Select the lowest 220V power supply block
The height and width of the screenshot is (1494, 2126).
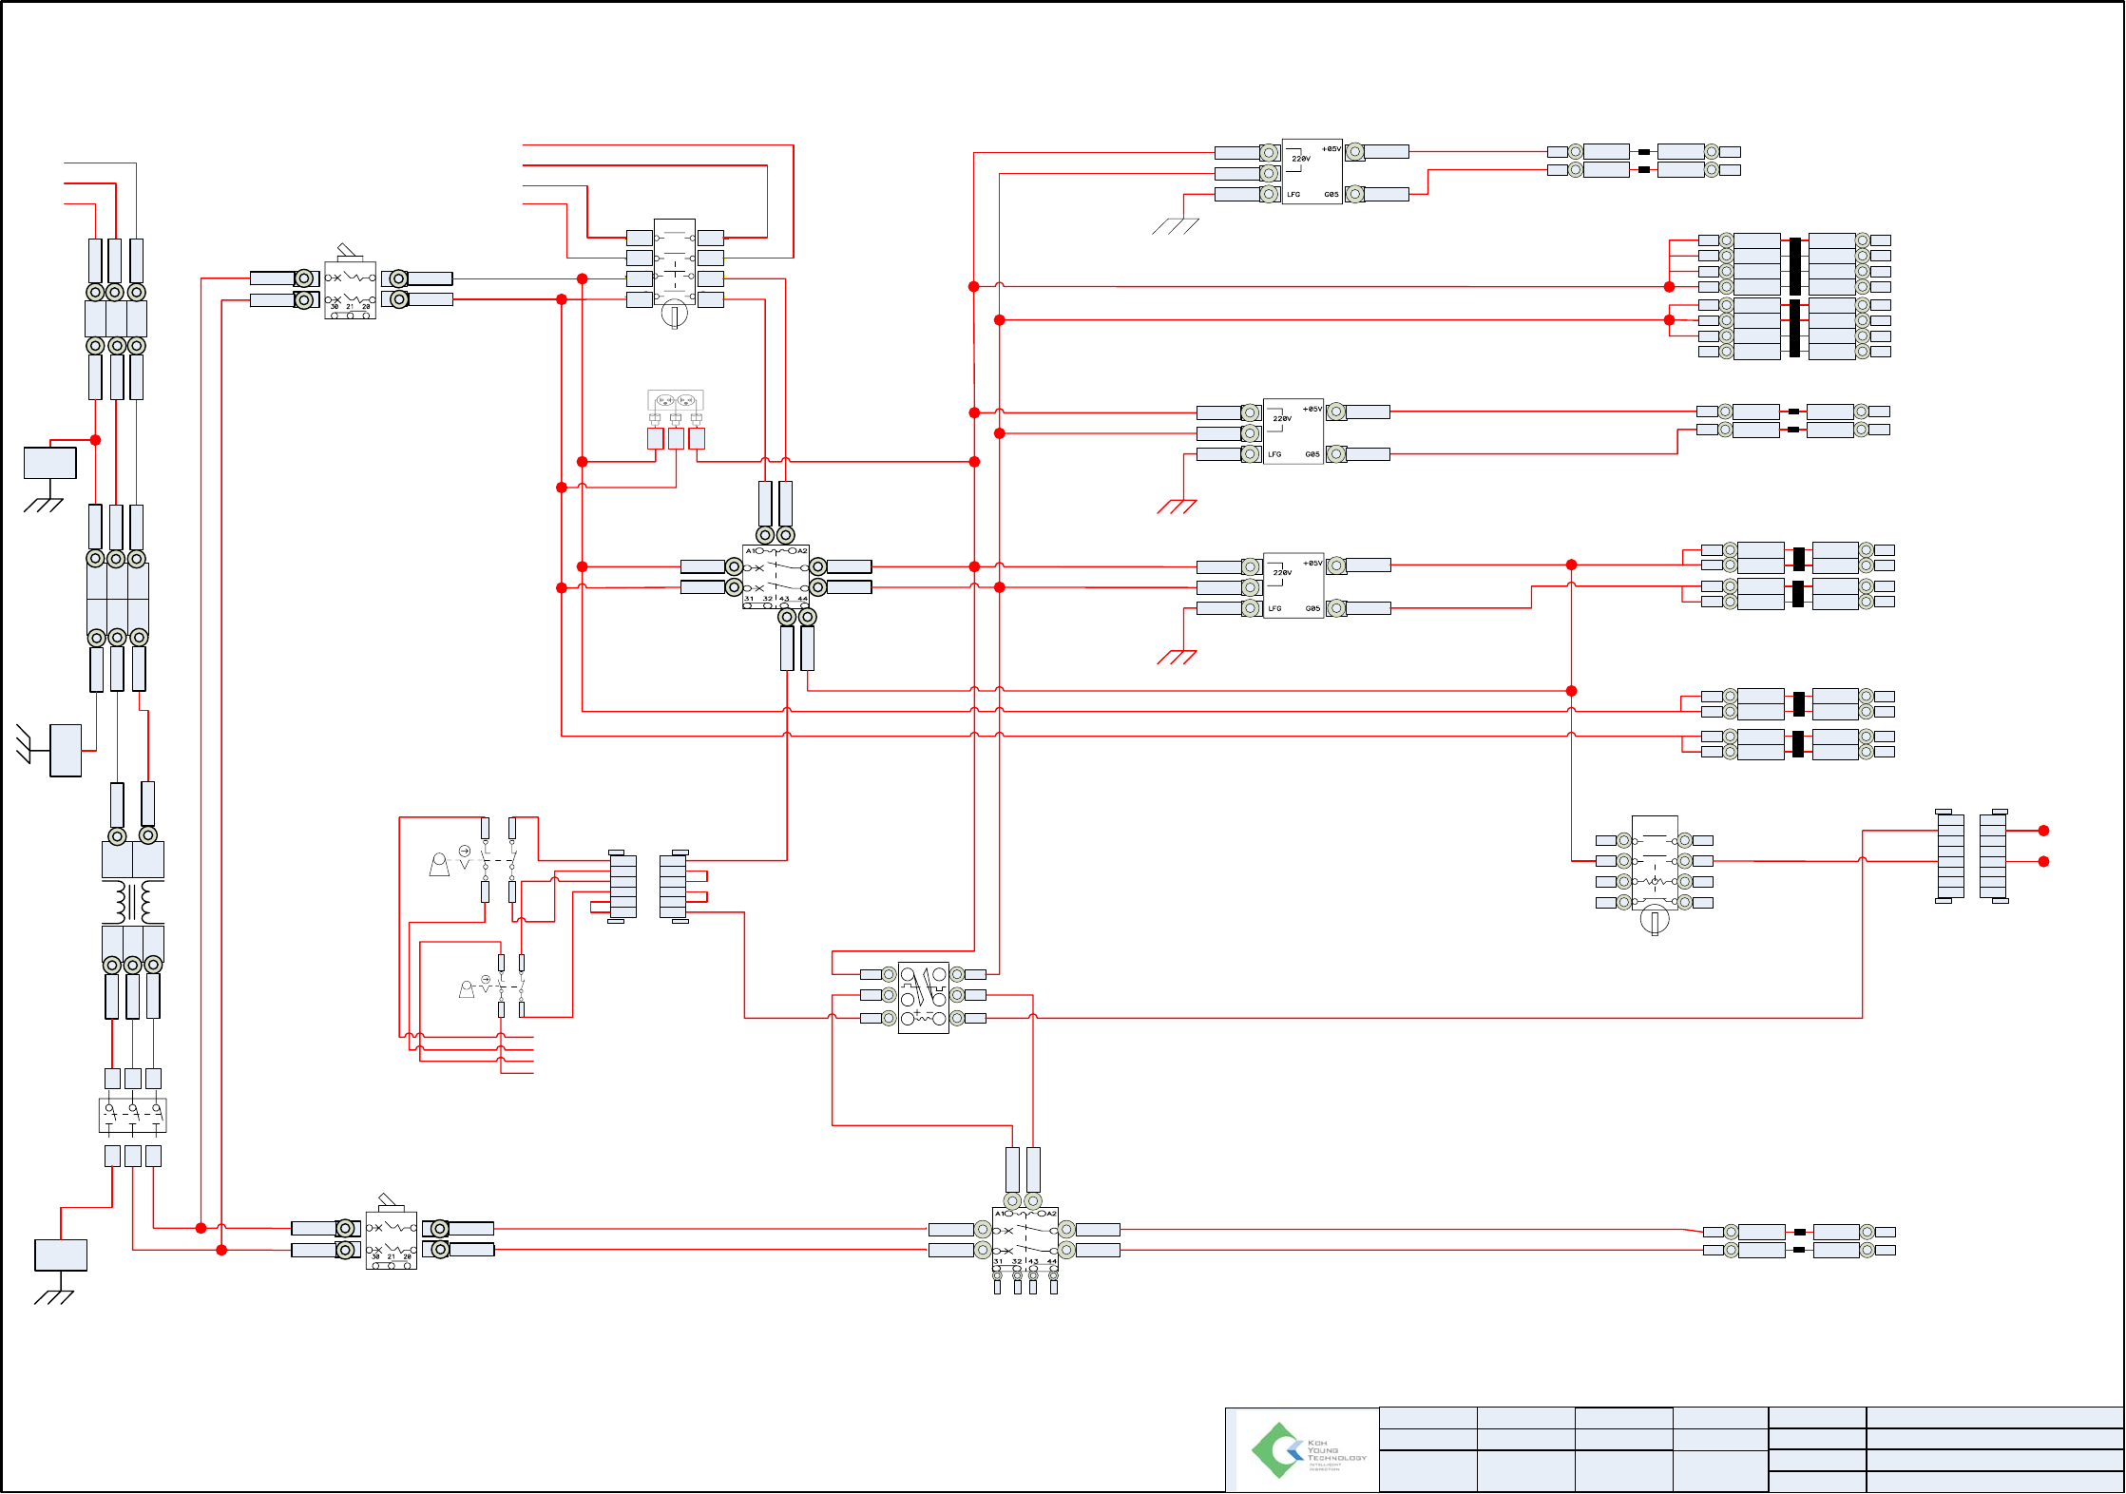(1293, 585)
